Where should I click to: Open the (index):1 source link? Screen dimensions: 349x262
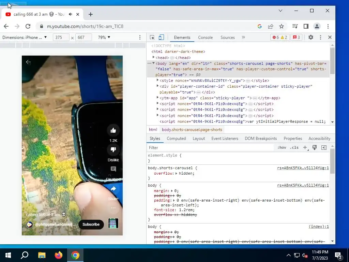coord(319,227)
